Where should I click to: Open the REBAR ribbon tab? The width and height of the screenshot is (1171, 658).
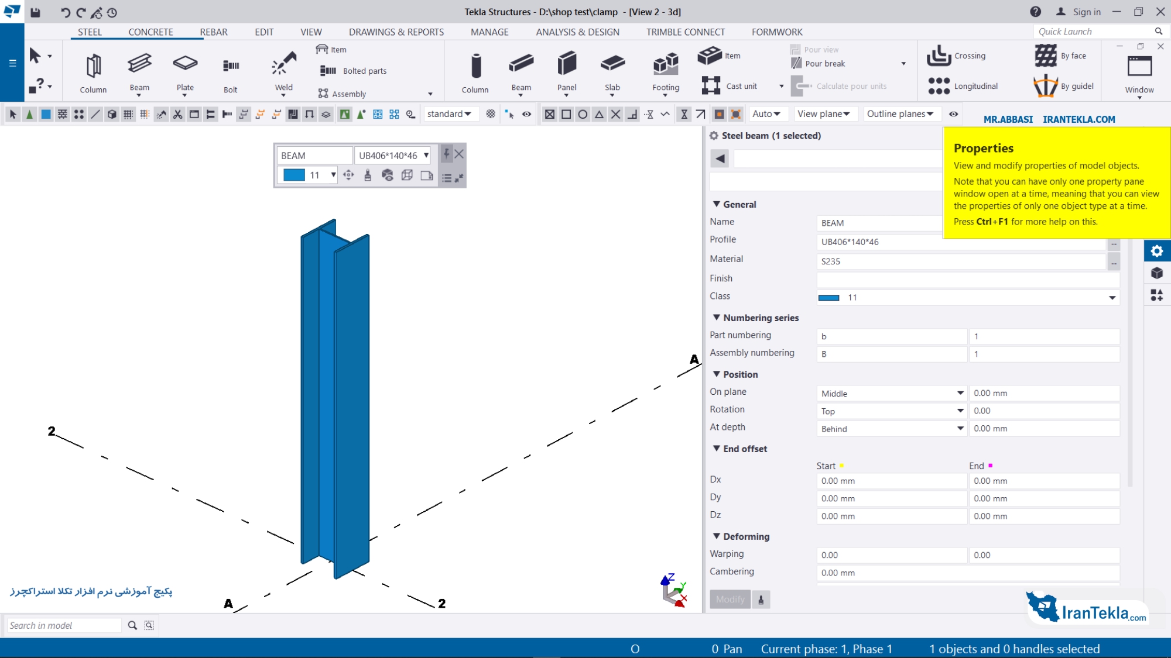click(214, 32)
